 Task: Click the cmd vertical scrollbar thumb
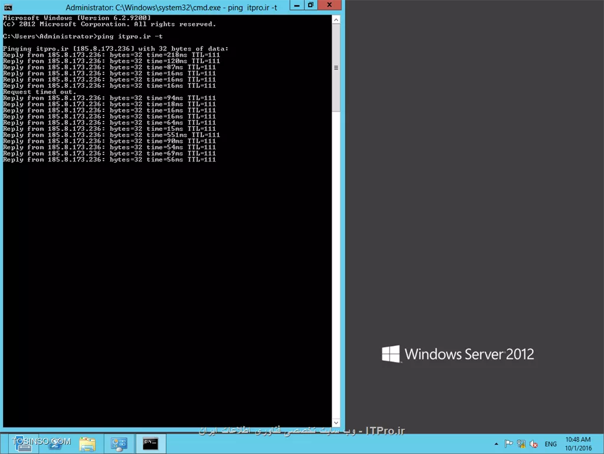(336, 68)
